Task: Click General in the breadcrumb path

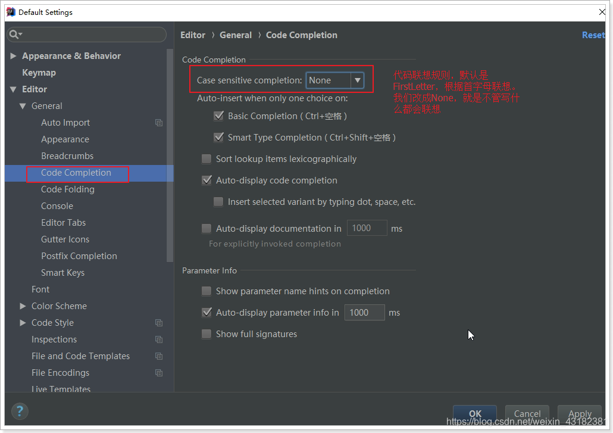Action: 235,35
